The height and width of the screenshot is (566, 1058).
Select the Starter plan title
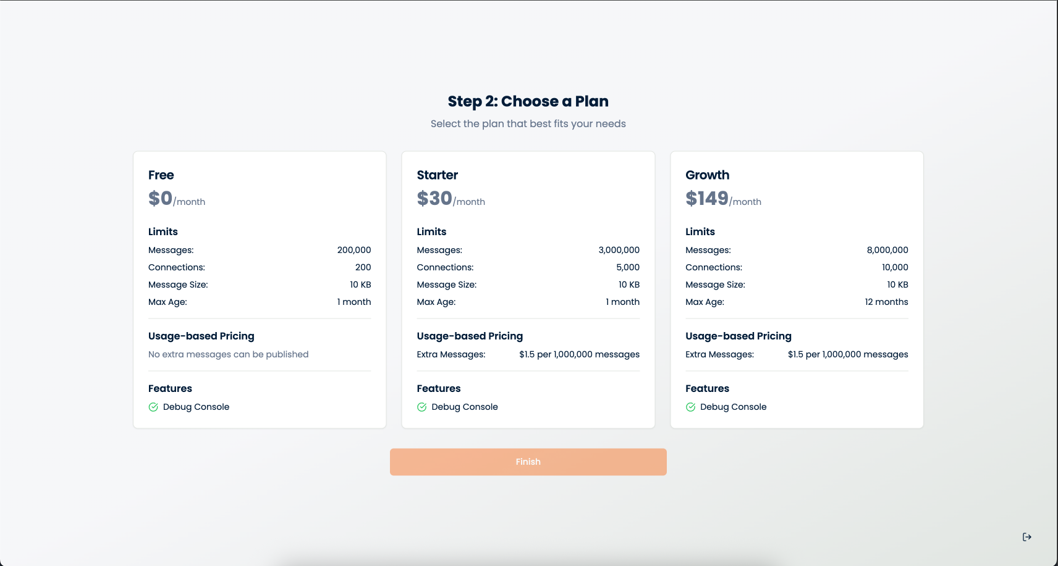pos(438,175)
